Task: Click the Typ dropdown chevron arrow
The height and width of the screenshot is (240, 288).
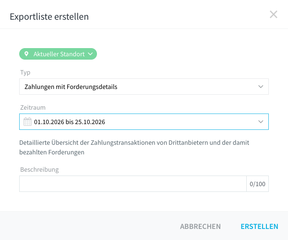Action: pos(261,87)
